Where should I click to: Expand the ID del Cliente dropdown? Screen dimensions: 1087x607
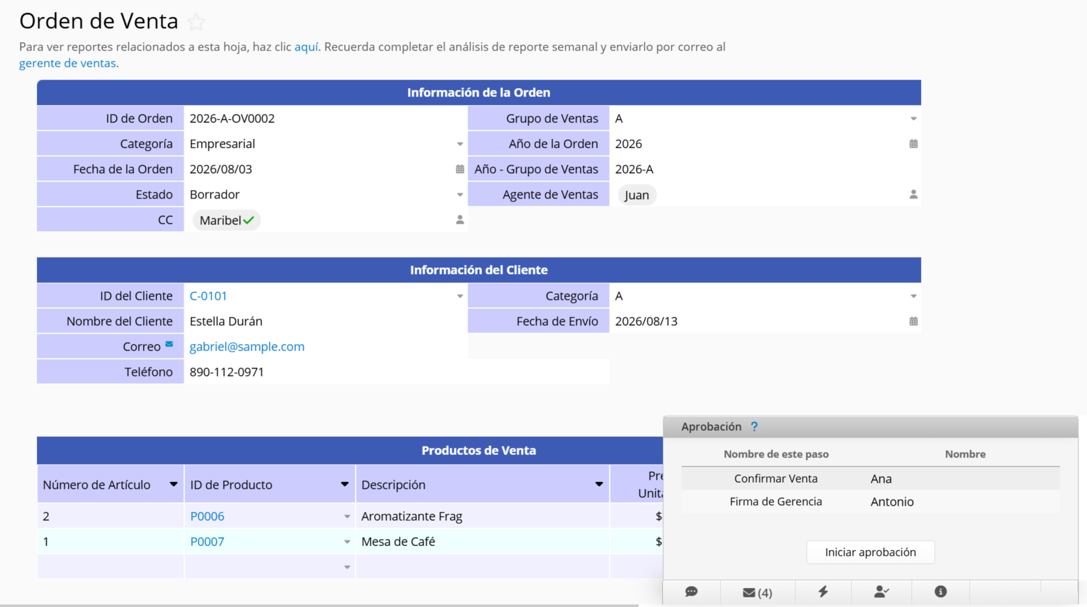[460, 296]
